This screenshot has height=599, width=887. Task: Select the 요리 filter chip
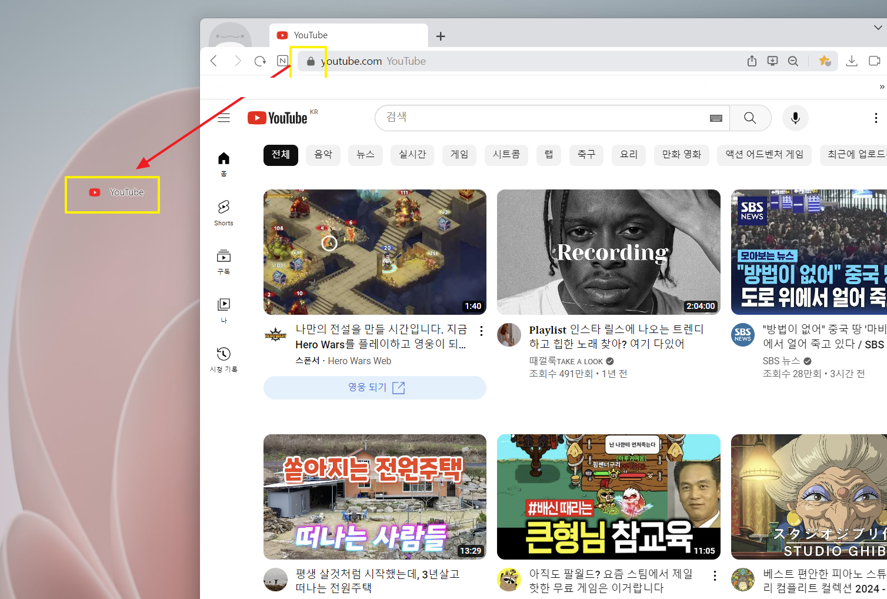[629, 155]
